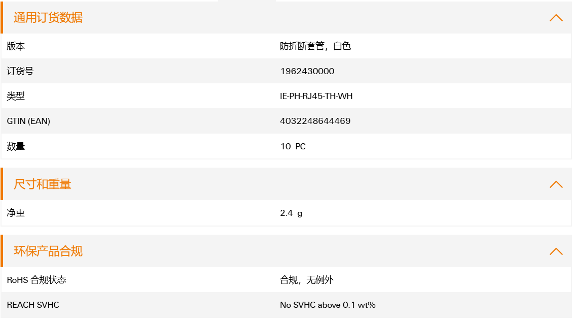Click the 订货号 row label

[20, 71]
